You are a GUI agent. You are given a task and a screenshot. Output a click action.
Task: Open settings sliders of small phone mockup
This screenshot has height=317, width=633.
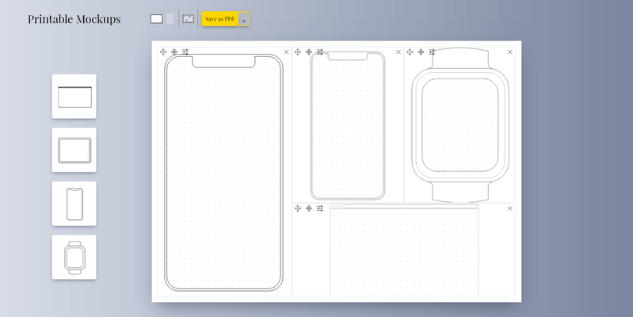pos(319,52)
